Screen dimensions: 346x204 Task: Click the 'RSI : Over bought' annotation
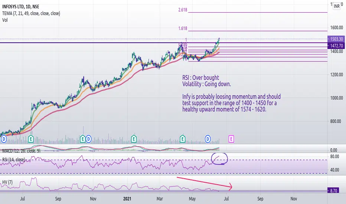tap(200, 78)
